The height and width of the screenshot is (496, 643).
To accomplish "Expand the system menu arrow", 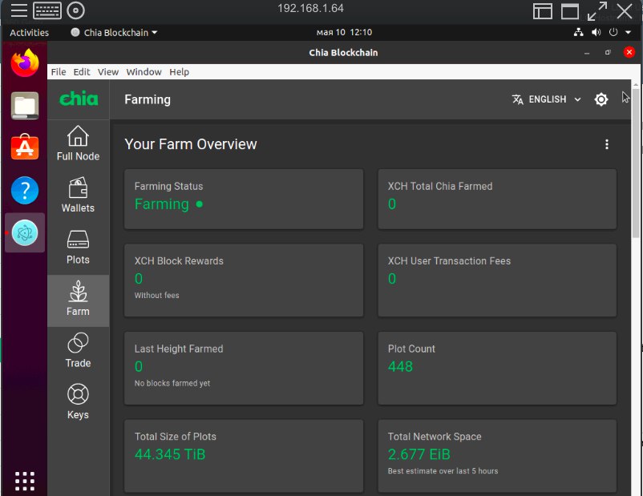I will point(628,32).
